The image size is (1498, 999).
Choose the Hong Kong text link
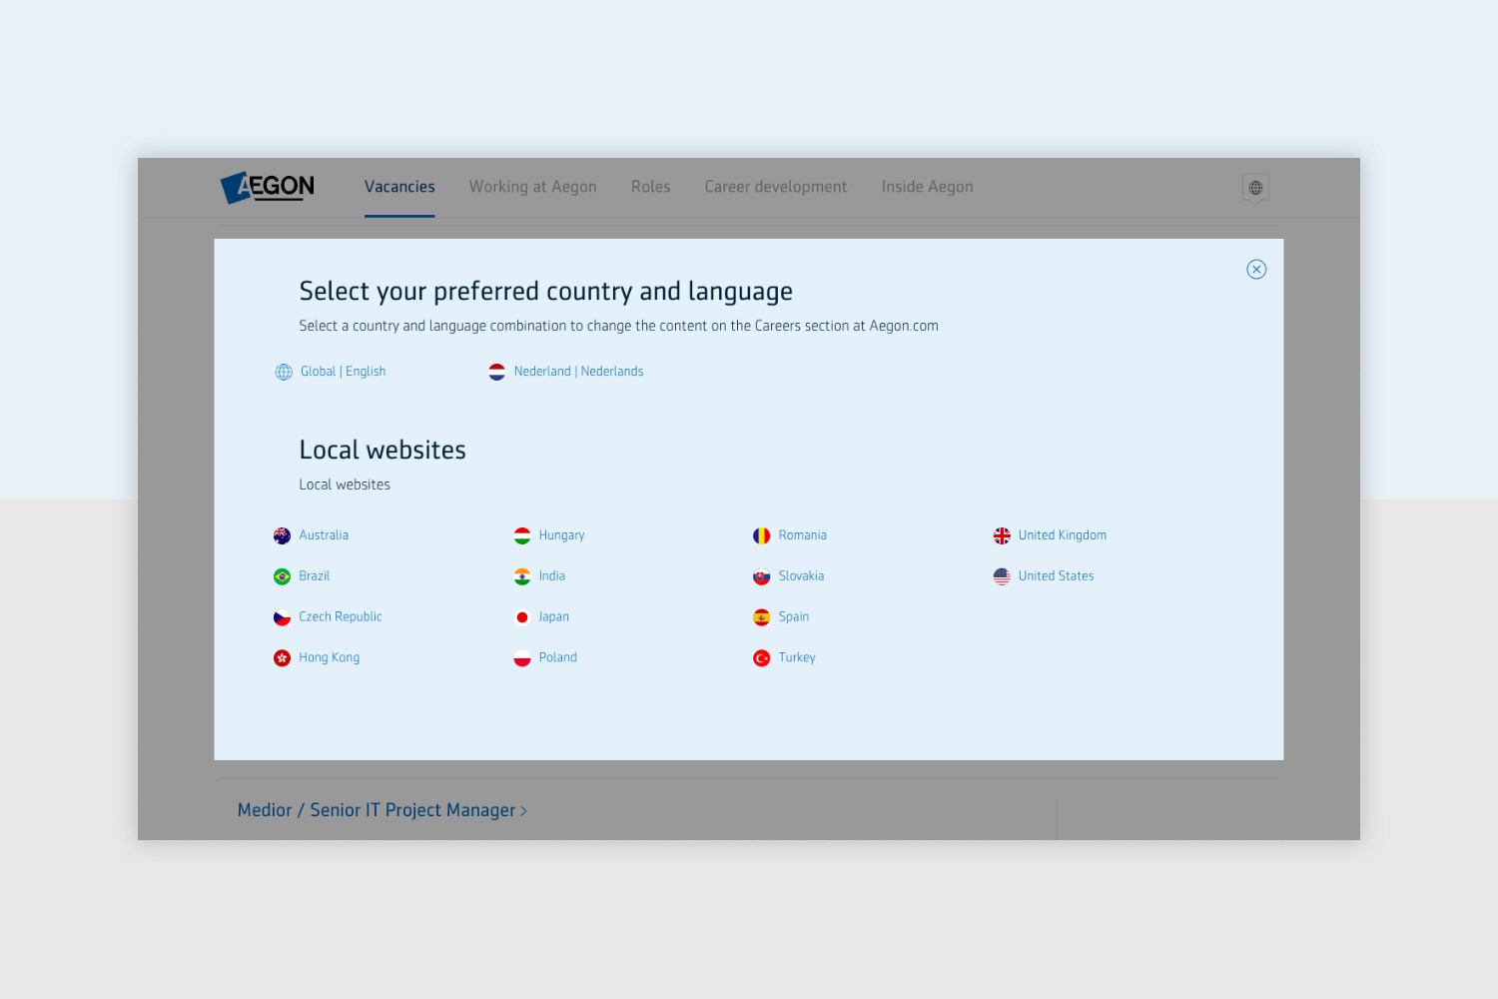[x=330, y=657]
